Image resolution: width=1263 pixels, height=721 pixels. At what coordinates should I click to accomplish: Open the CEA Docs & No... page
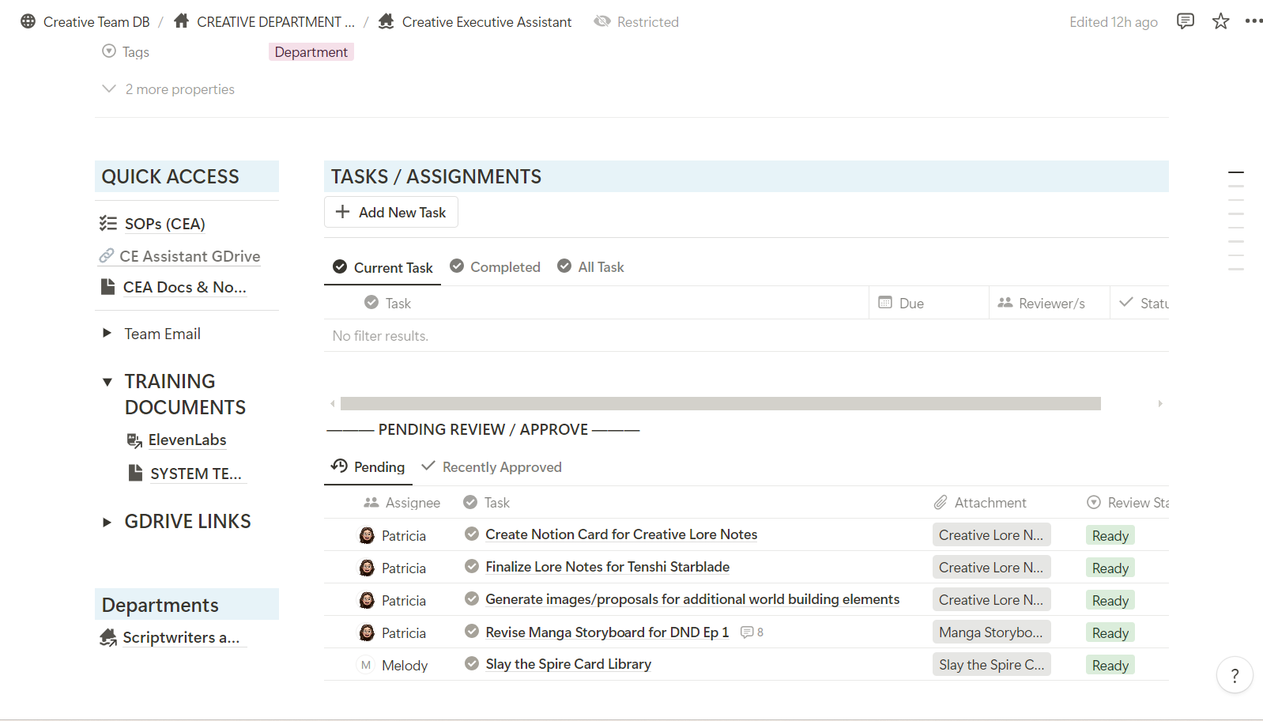coord(184,287)
